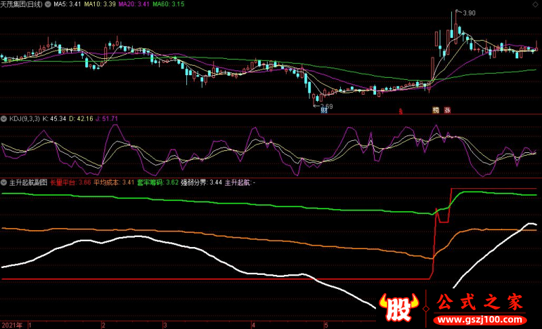Open the KDJ(9,3,3) indicator dropdown
Viewport: 542px width, 329px height.
pos(4,118)
